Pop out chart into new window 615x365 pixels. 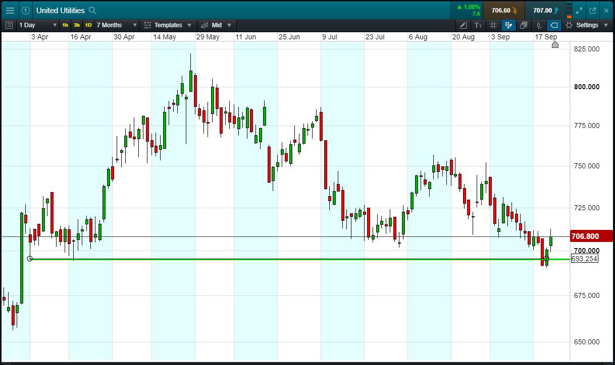click(x=593, y=10)
